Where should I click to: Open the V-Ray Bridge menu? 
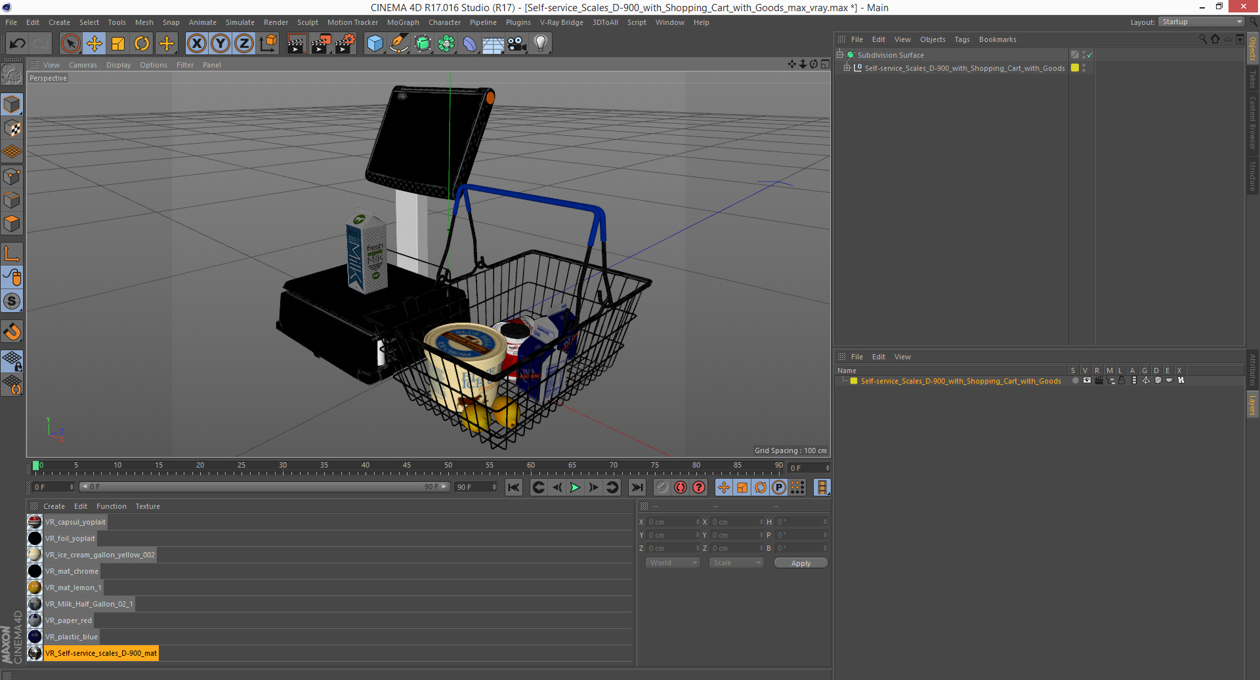(x=562, y=22)
